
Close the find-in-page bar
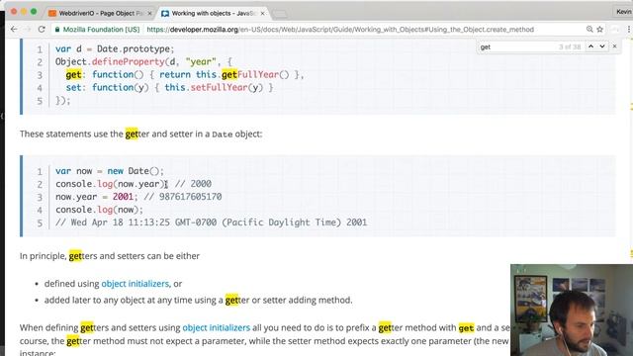coord(615,46)
